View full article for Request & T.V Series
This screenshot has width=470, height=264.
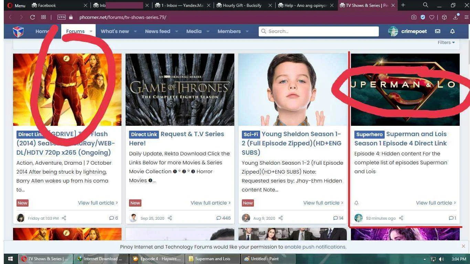pyautogui.click(x=211, y=203)
